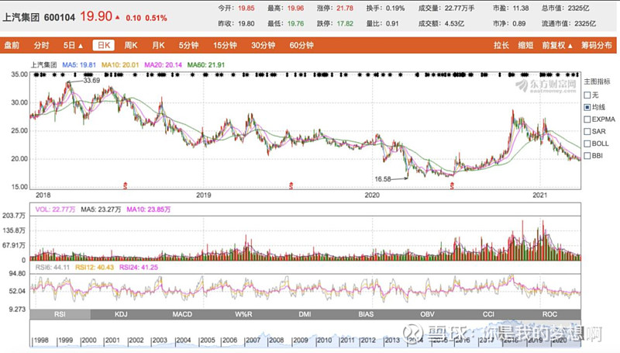Click the 2021 label on the chart axis
This screenshot has width=620, height=353.
tap(539, 195)
